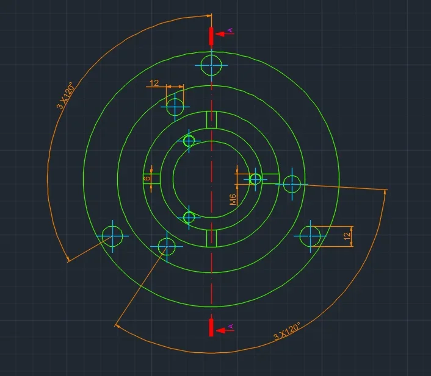The height and width of the screenshot is (376, 431).
Task: Pick the top flange hole center on the centerline
Action: point(211,65)
